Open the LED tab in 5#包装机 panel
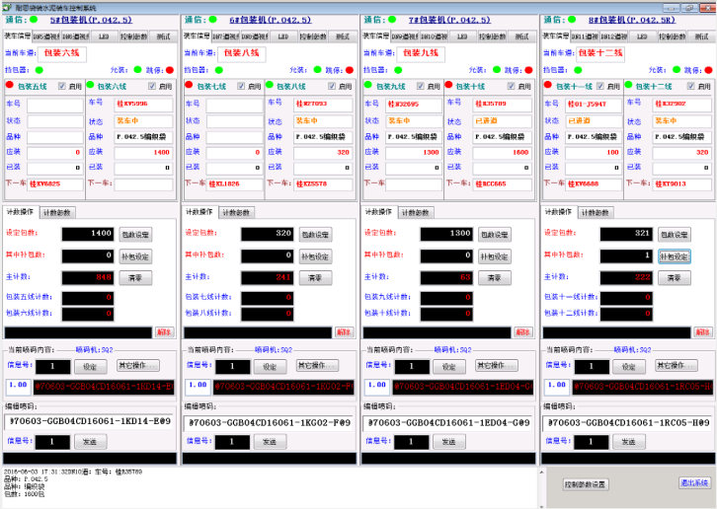The width and height of the screenshot is (717, 509). pos(103,36)
